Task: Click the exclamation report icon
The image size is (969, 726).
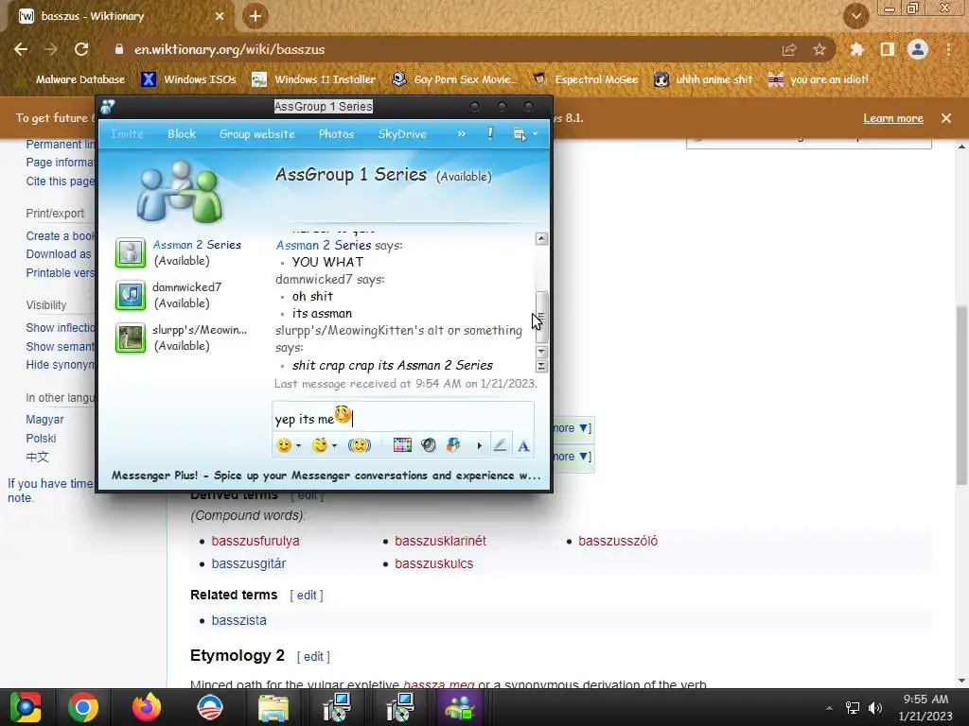Action: tap(491, 133)
